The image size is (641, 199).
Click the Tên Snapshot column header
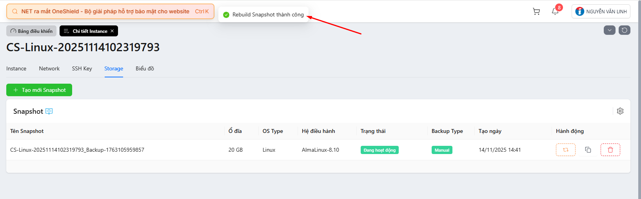click(x=27, y=131)
